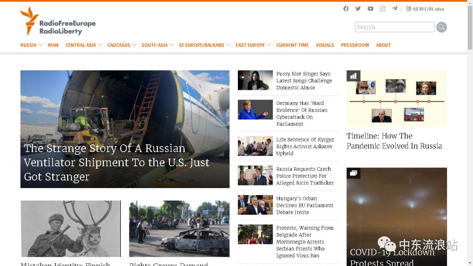Expand the Russia menu chevron
Image resolution: width=473 pixels, height=266 pixels.
pyautogui.click(x=40, y=45)
